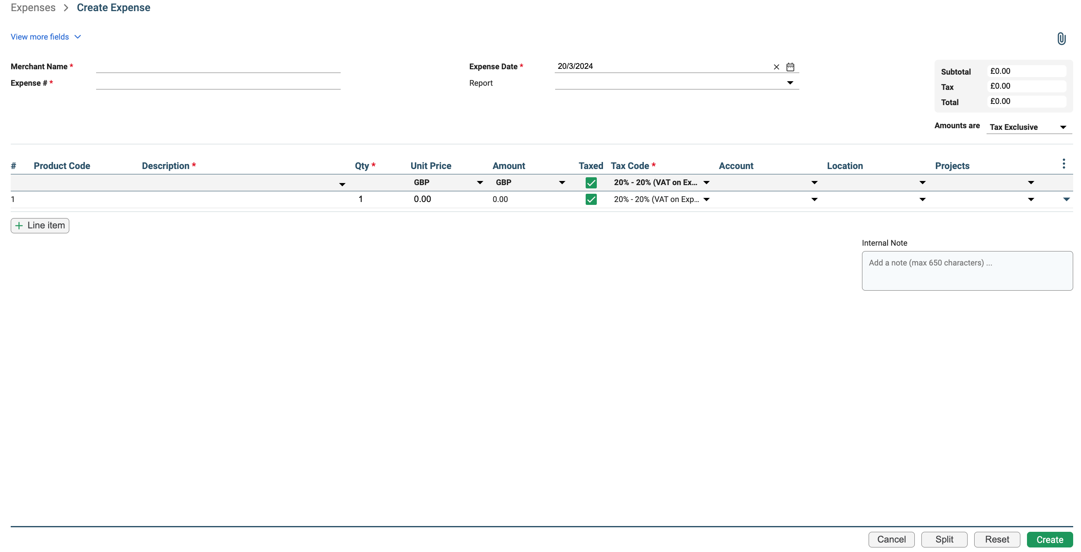Click the Split button

(x=944, y=539)
